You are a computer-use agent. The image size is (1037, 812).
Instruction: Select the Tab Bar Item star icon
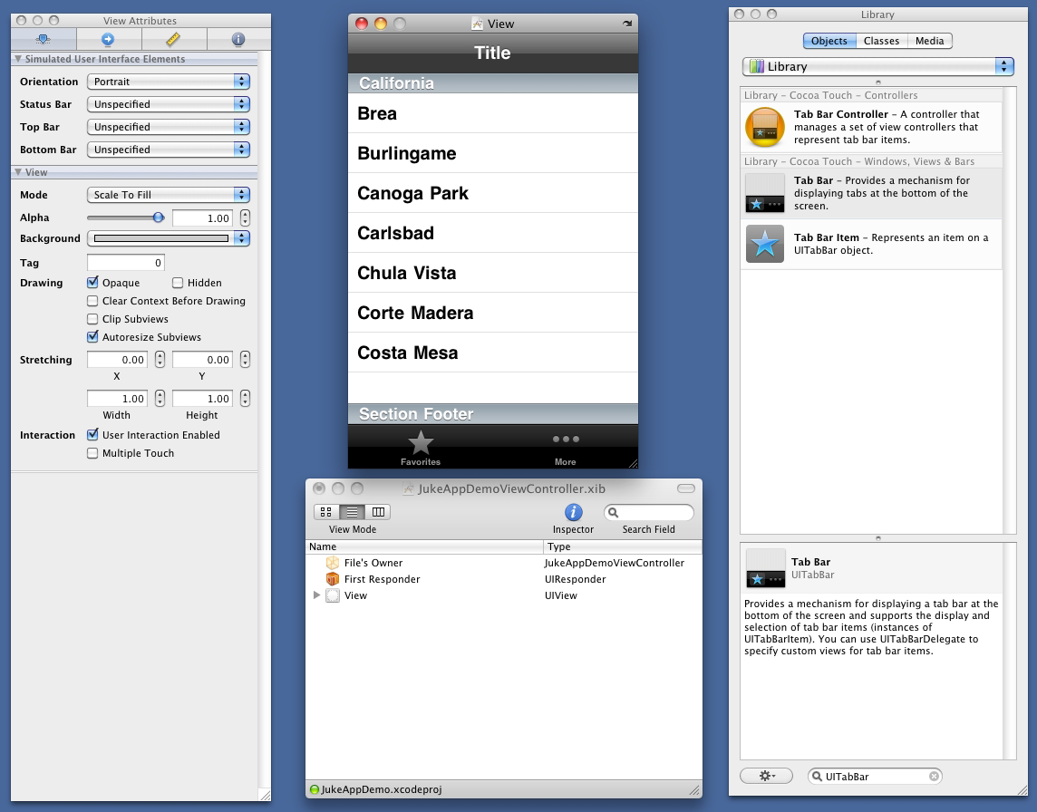pyautogui.click(x=764, y=244)
